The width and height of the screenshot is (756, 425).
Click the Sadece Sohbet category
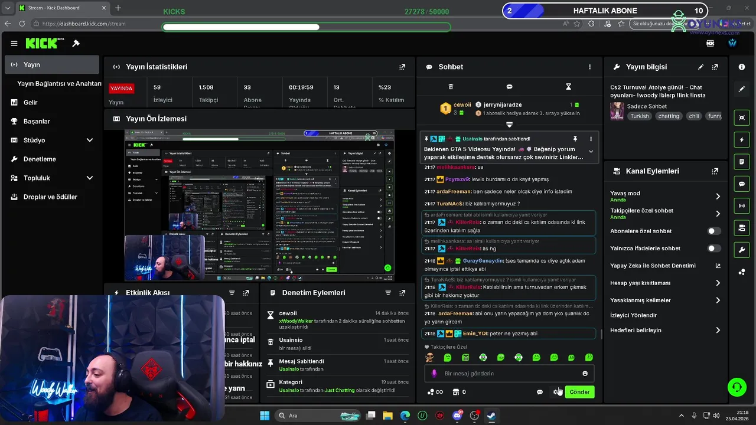point(647,106)
